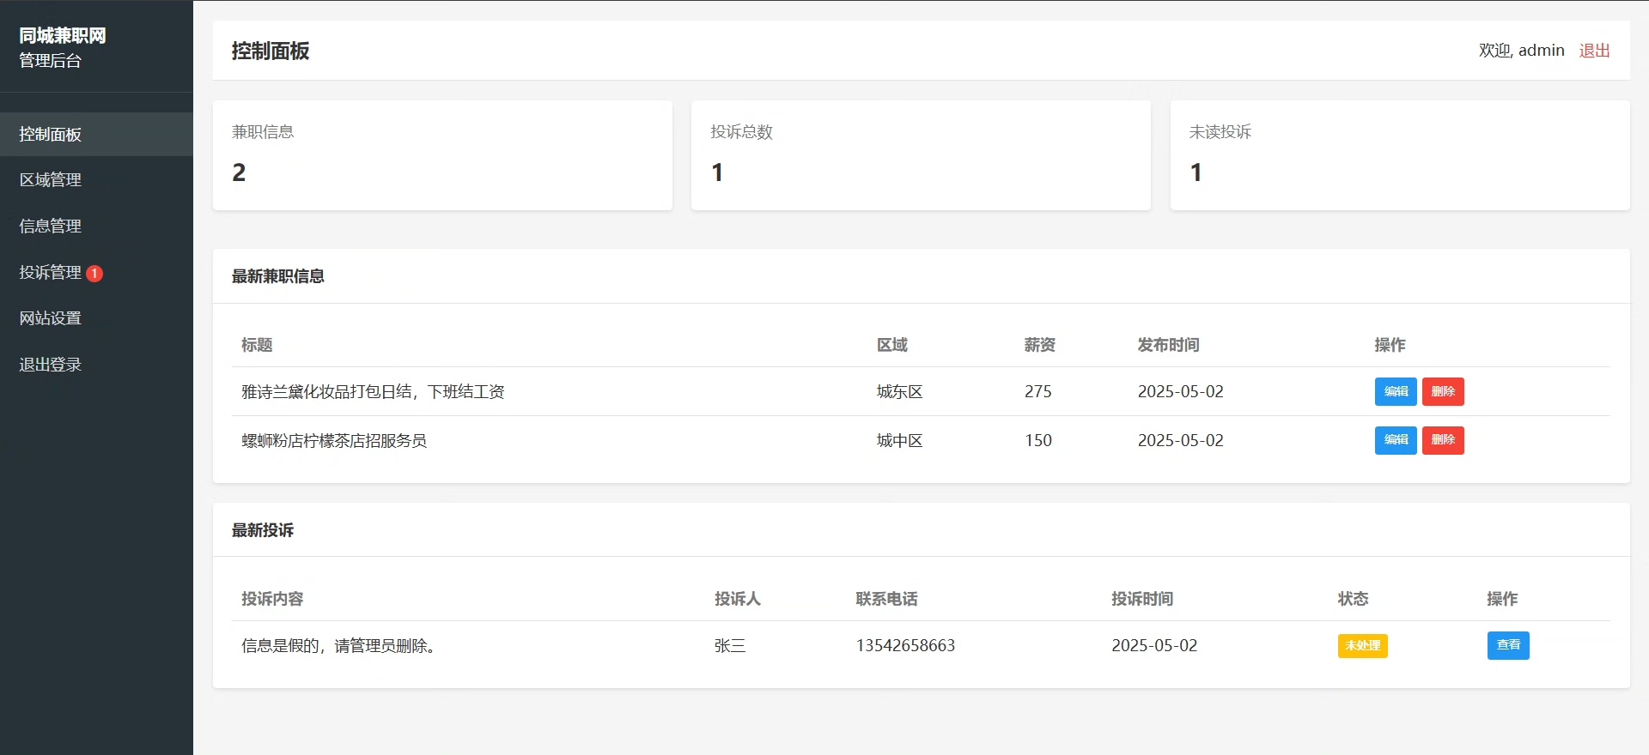1649x755 pixels.
Task: Edit the 雅诗兰黛化妆品 job listing
Action: (x=1396, y=392)
